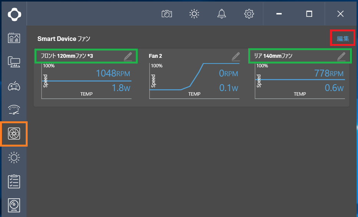The height and width of the screenshot is (217, 358).
Task: Open settings via the gear icon
Action: click(249, 14)
